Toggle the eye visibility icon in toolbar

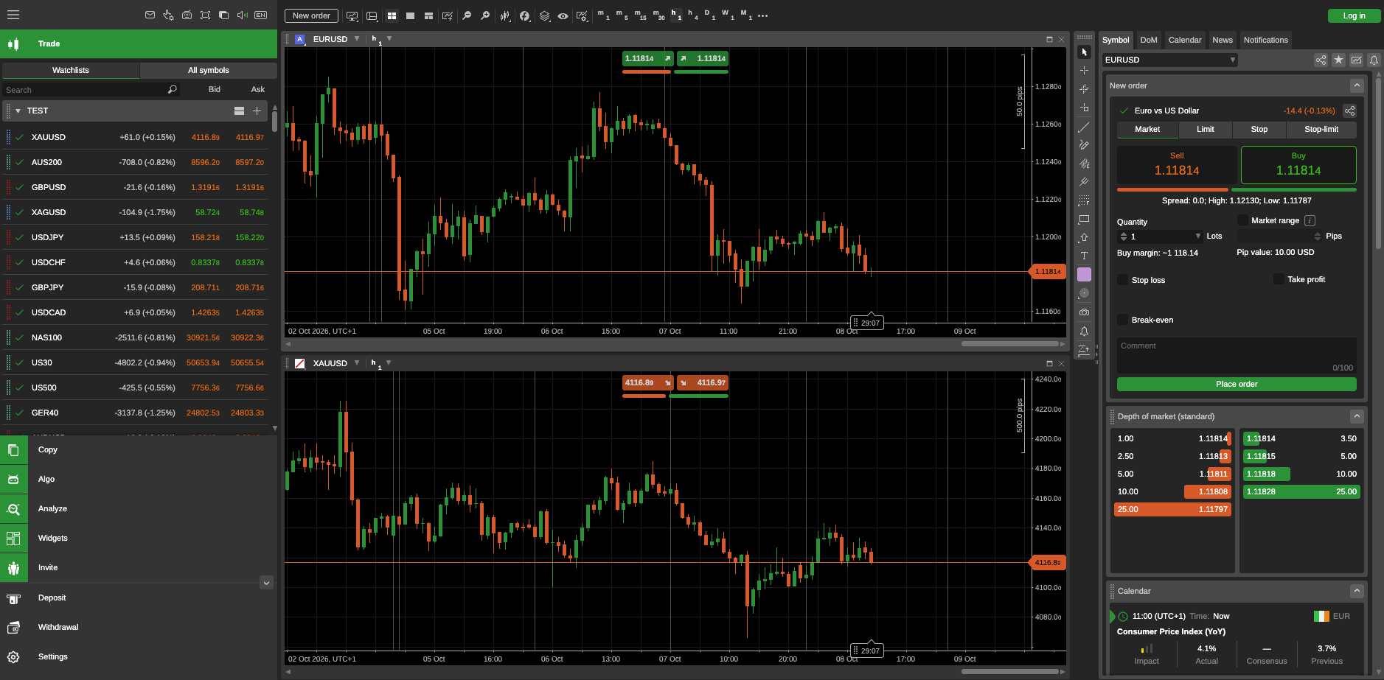563,15
